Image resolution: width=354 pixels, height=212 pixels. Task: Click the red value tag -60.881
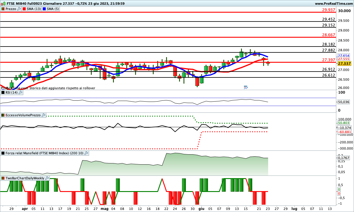click(x=344, y=132)
